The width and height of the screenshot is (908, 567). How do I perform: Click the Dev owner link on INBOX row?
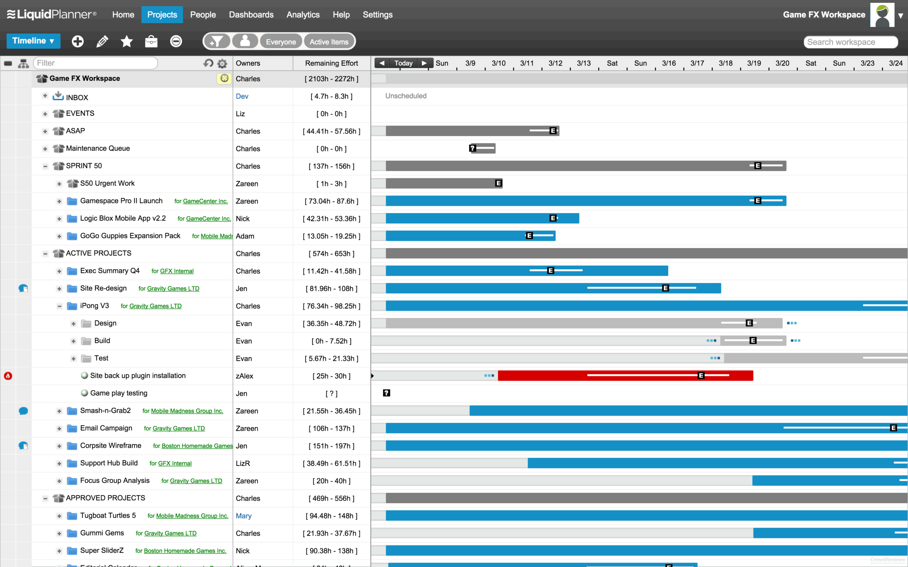click(x=242, y=96)
